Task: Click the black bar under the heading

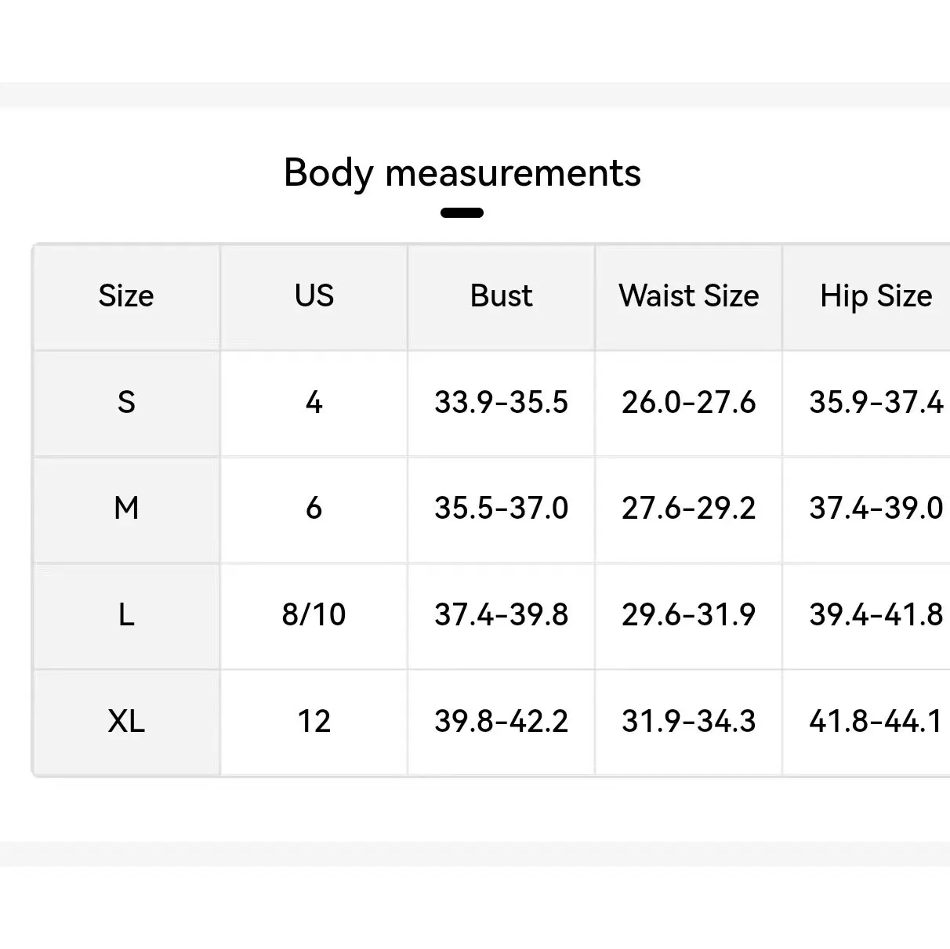Action: (x=462, y=212)
